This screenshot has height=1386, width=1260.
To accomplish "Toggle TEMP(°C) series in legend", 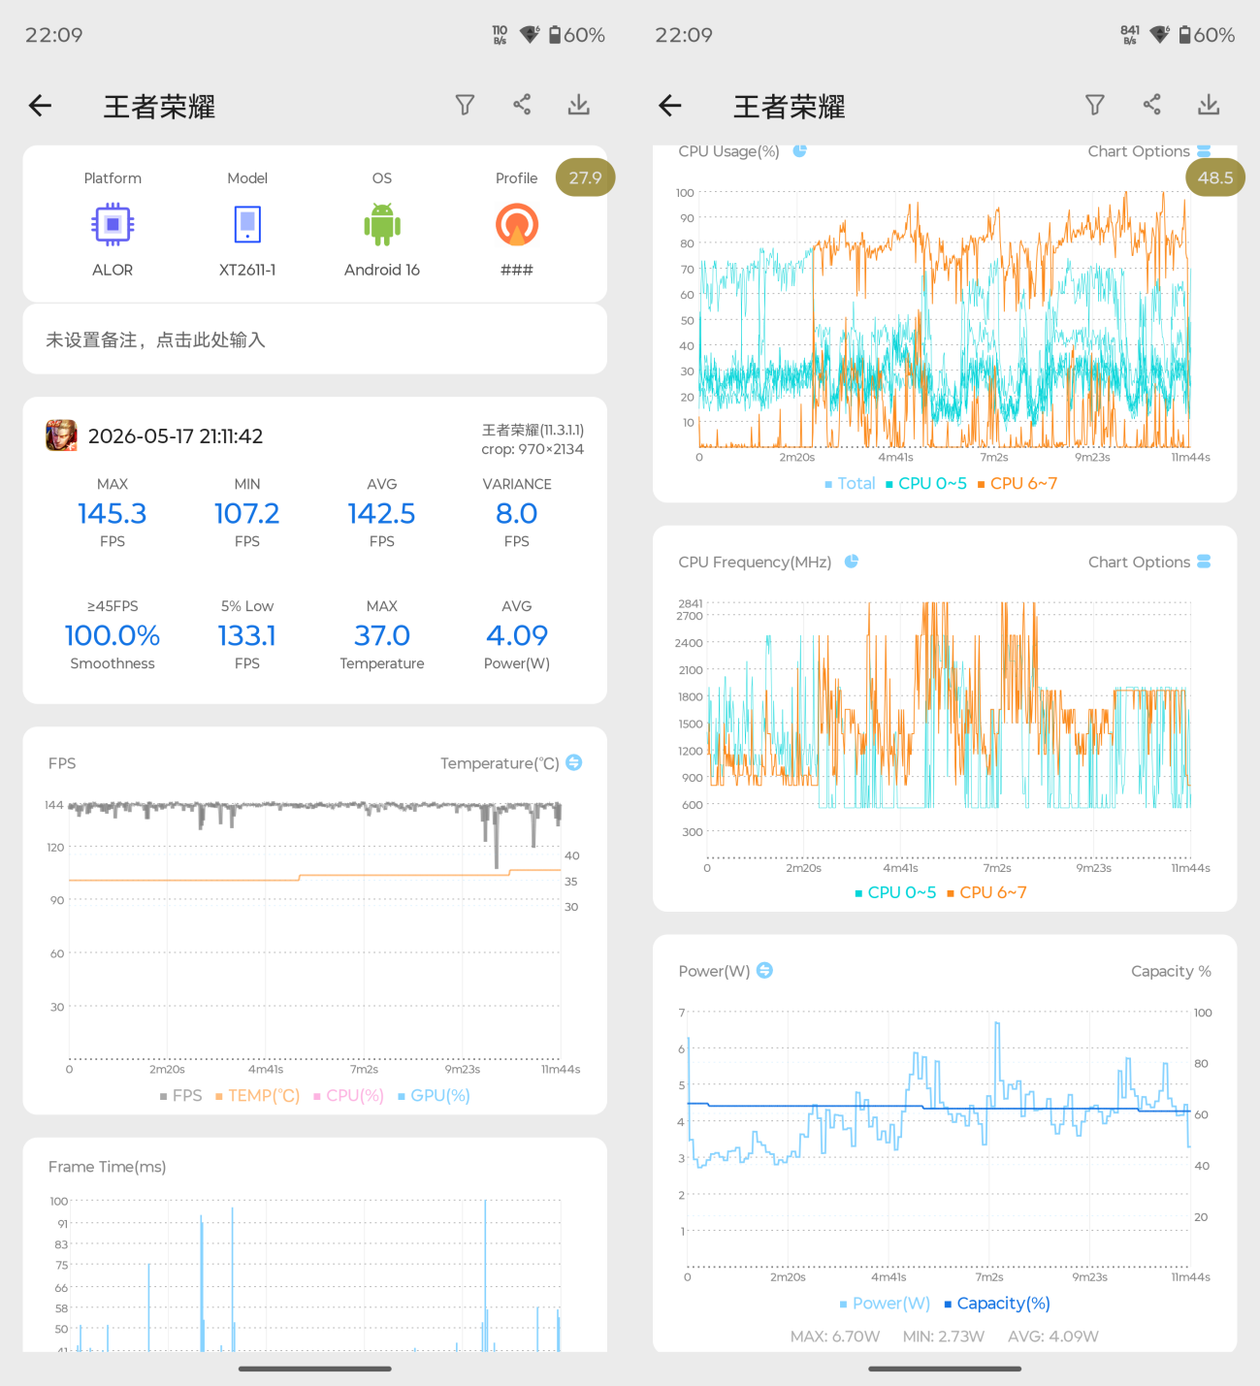I will coord(258,1095).
